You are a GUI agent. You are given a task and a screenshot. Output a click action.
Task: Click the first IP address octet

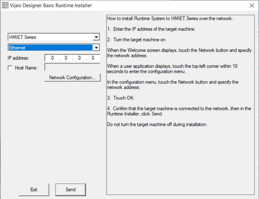(x=52, y=58)
